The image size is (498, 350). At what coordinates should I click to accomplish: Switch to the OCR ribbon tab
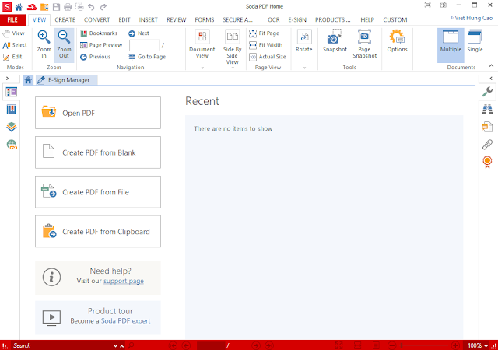tap(273, 19)
